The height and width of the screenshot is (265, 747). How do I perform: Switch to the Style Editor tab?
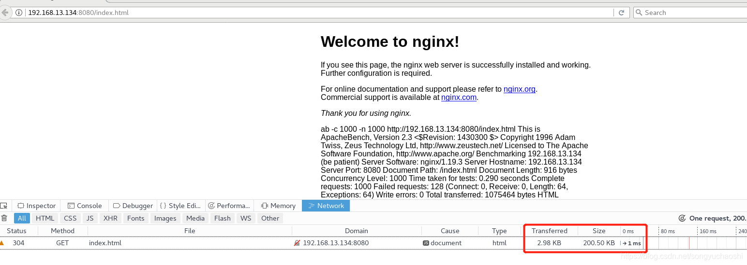pyautogui.click(x=180, y=206)
